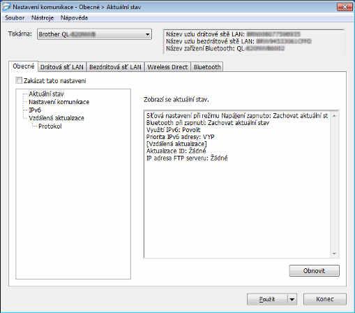Click the Obnovit button
355x313 pixels.
point(315,271)
